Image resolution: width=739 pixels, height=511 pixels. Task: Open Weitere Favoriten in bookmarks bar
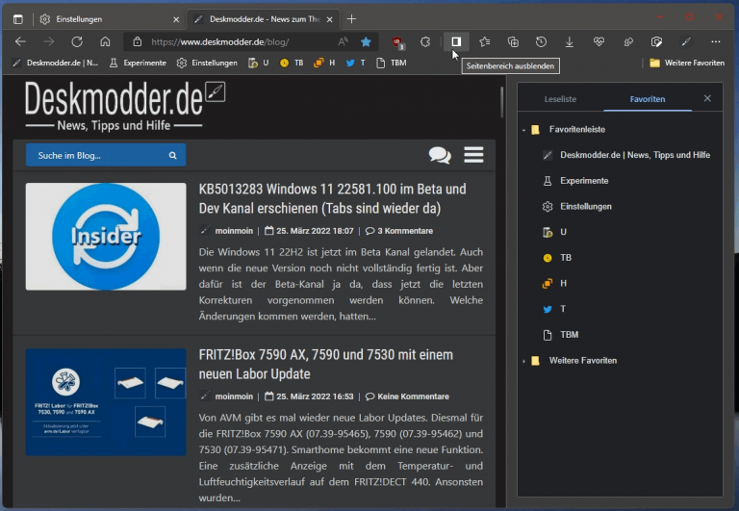pos(686,63)
